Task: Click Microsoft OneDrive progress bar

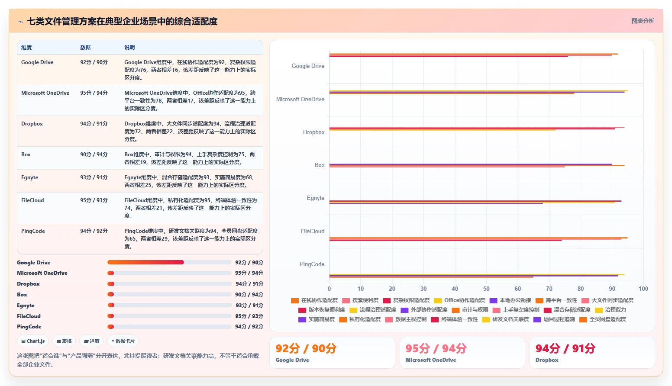Action: [x=169, y=273]
